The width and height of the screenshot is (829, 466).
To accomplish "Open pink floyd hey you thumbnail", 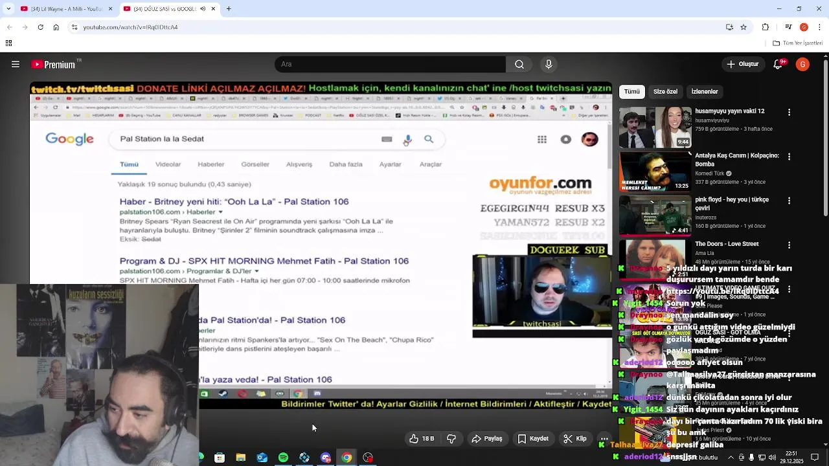I will (x=655, y=216).
